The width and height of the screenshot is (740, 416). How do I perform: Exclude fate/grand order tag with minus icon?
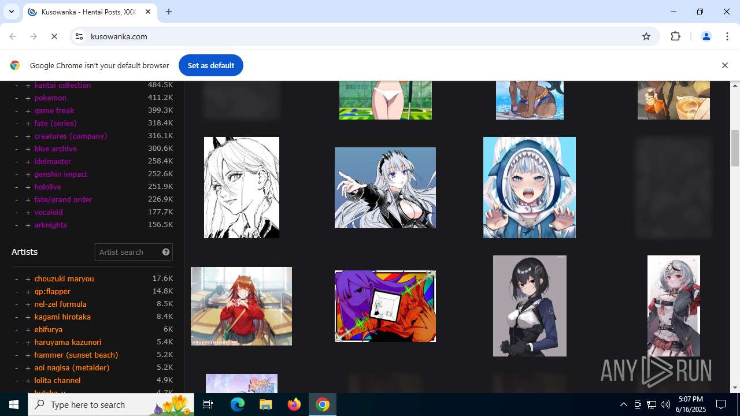16,200
